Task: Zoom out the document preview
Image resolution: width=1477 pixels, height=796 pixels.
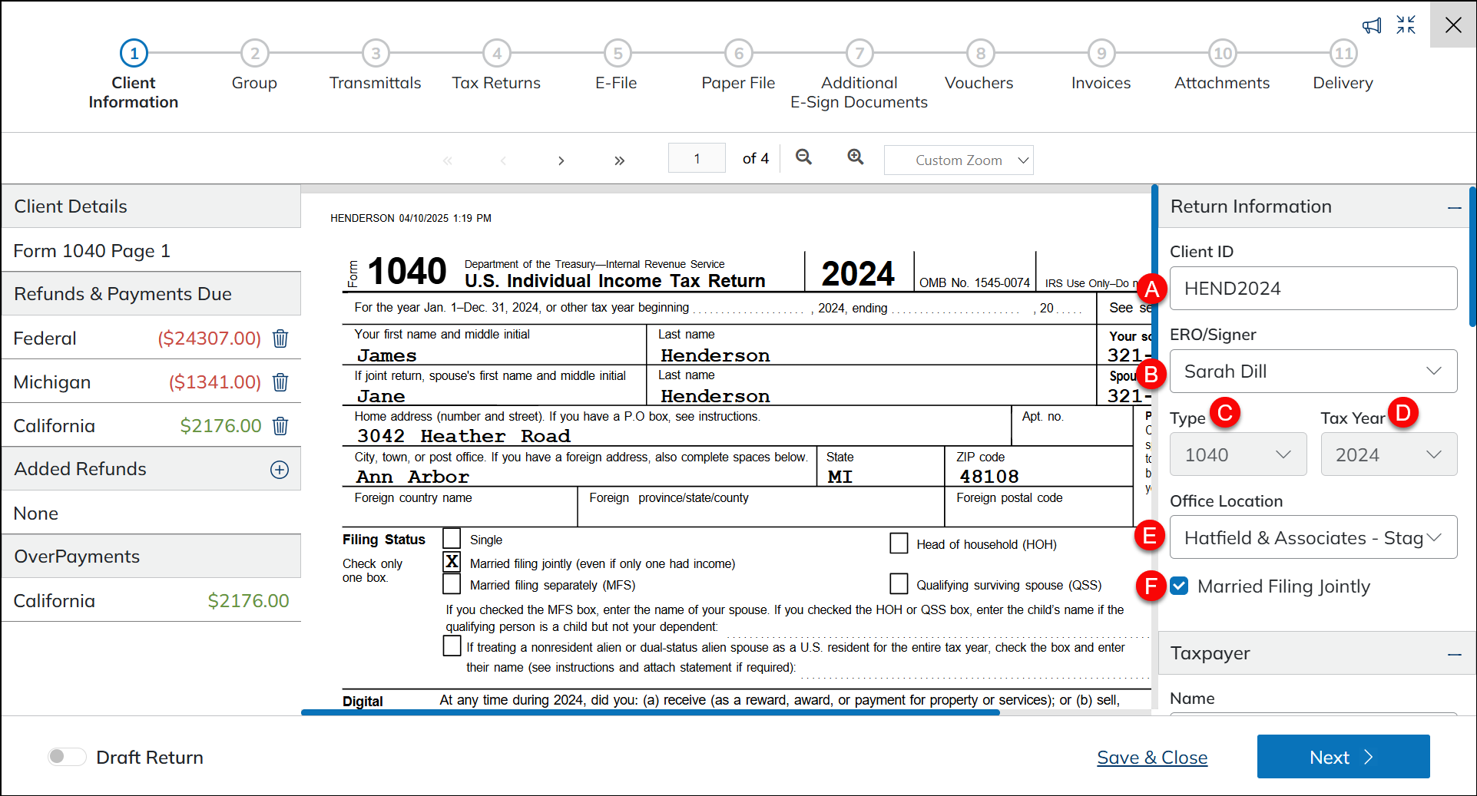Action: tap(803, 157)
